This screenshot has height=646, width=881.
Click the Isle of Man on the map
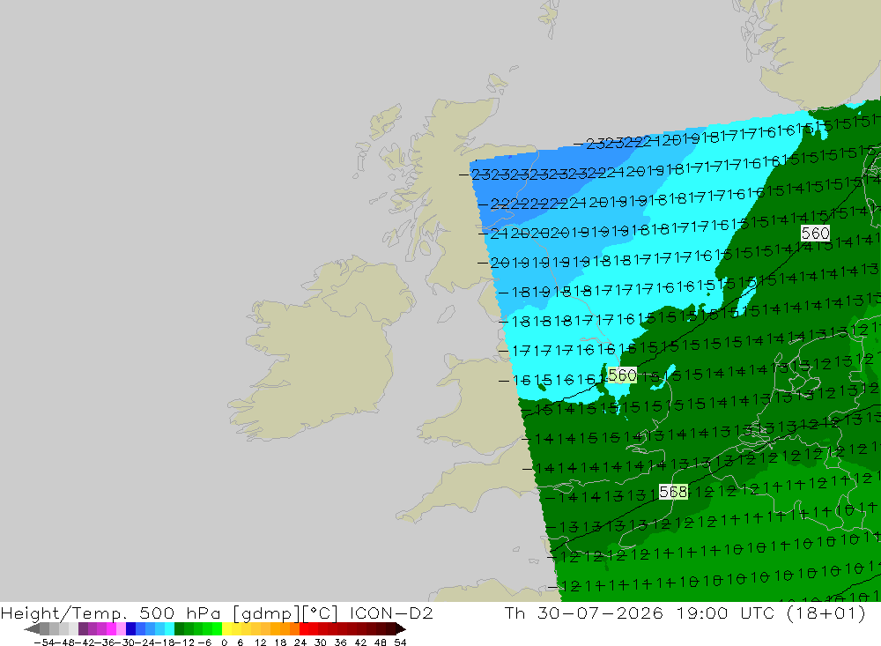[x=446, y=314]
